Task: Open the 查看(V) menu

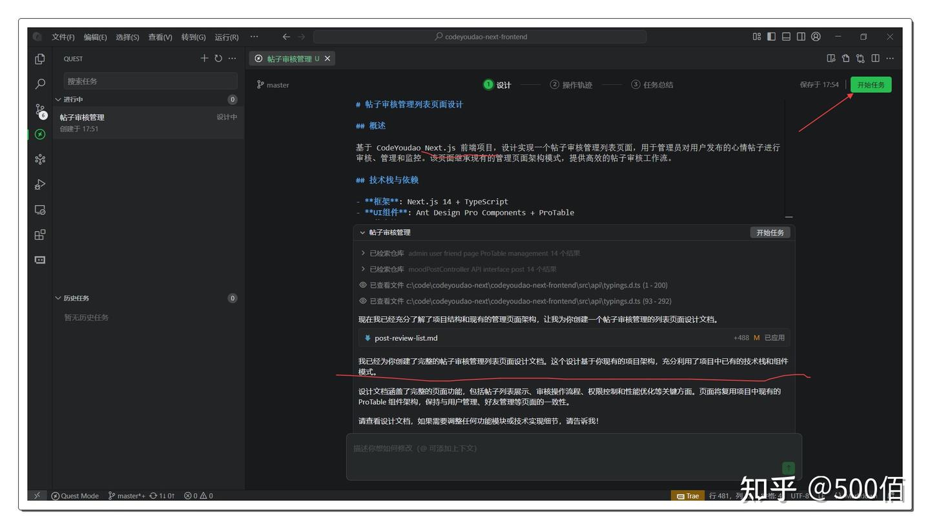Action: point(160,37)
